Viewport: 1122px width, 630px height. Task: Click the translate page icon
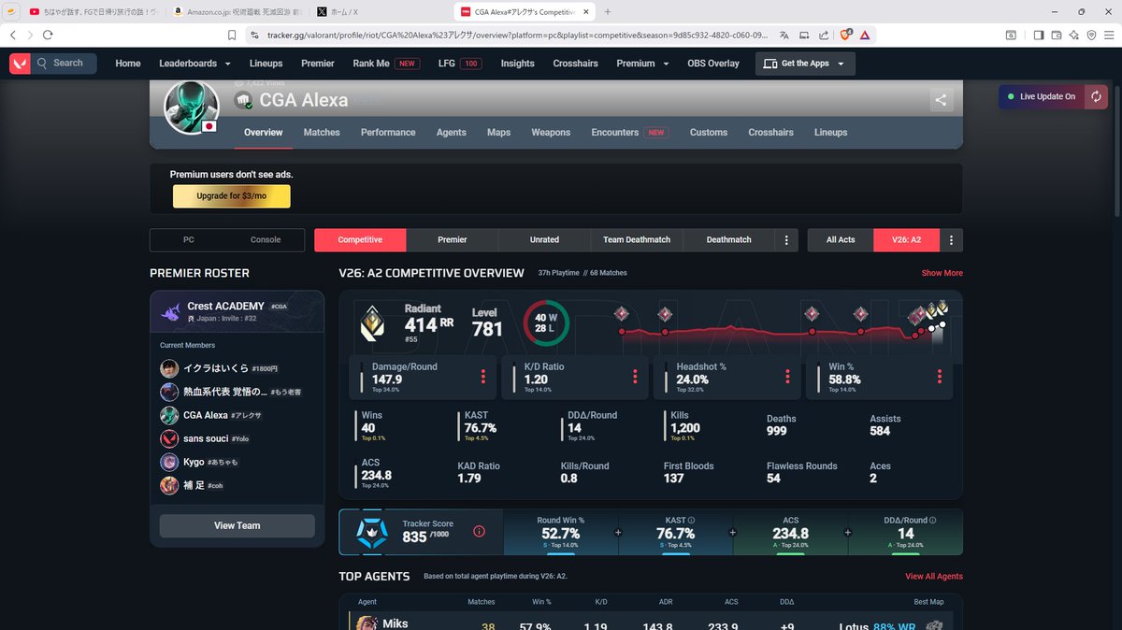point(784,35)
